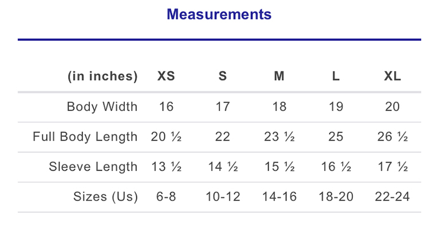
Task: Click the Body Width row label
Action: pos(102,107)
